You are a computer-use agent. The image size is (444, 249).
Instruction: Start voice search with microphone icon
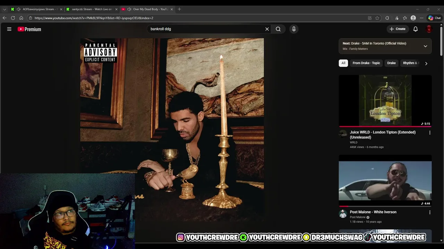pos(294,29)
